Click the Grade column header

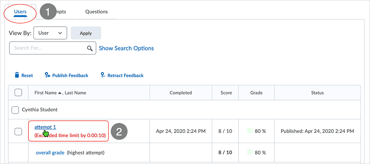[x=256, y=93]
